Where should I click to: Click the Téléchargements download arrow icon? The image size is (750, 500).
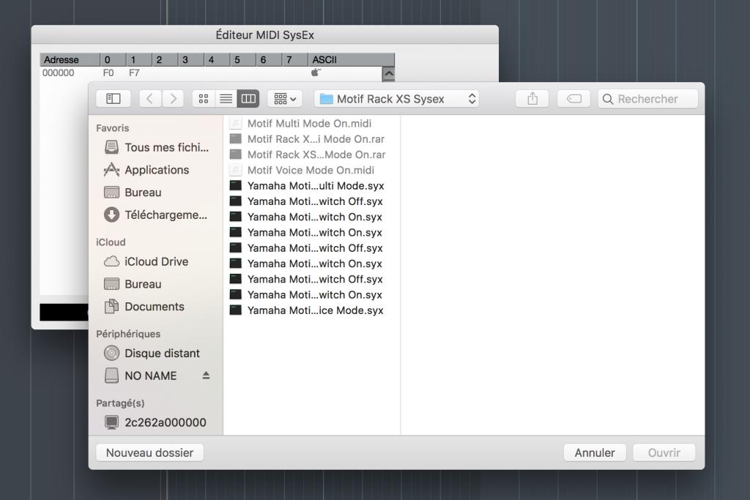(x=111, y=214)
